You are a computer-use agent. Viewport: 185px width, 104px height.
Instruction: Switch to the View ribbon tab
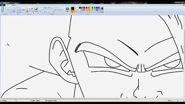click(14, 5)
